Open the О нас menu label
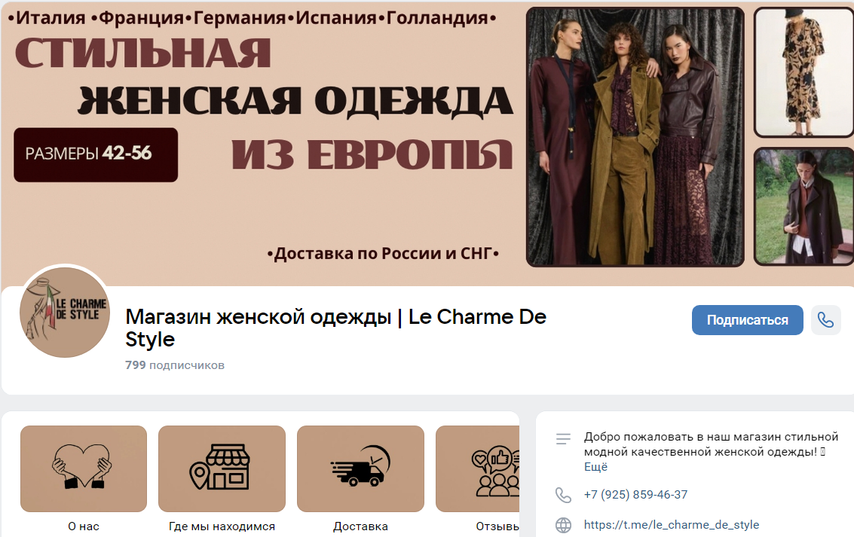 84,526
